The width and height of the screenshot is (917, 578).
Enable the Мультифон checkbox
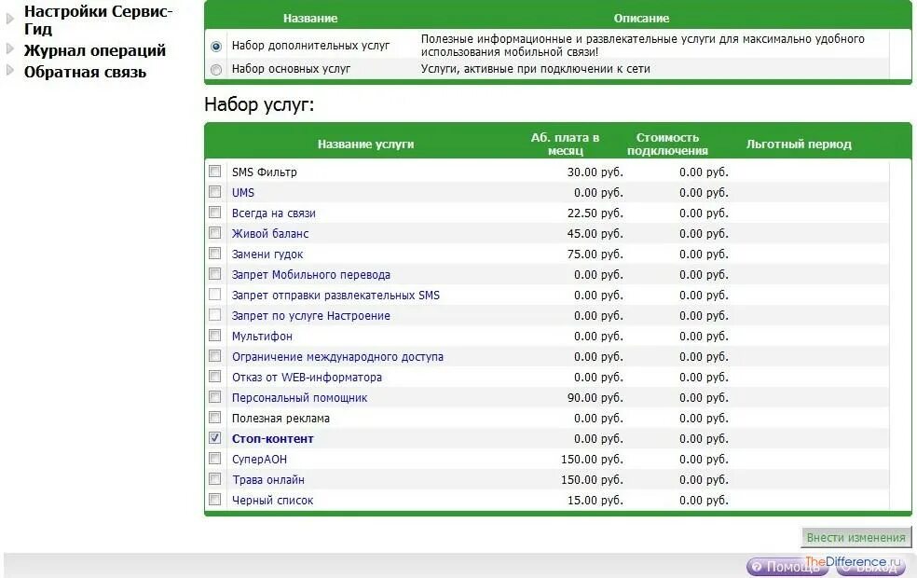tap(214, 336)
